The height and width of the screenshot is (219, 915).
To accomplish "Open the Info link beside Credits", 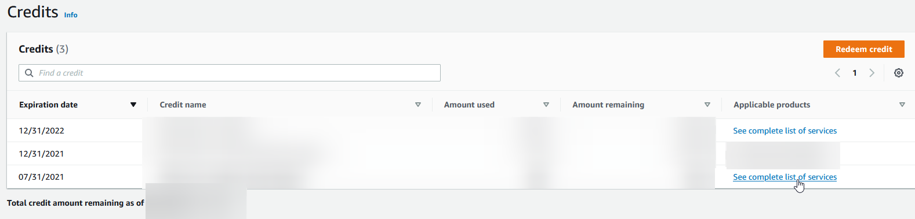I will point(71,15).
